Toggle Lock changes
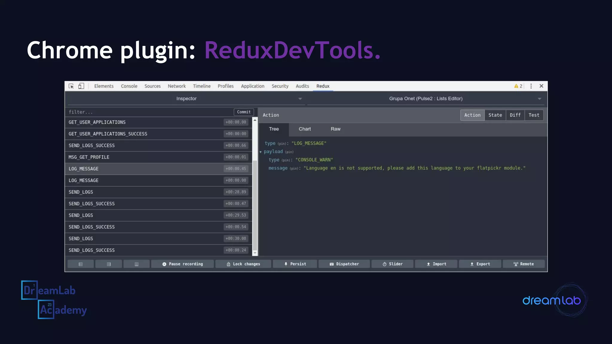Screen dimensions: 612x344 [x=243, y=264]
